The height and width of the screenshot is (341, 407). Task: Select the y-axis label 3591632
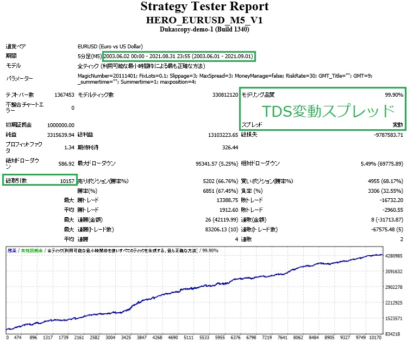click(x=393, y=271)
